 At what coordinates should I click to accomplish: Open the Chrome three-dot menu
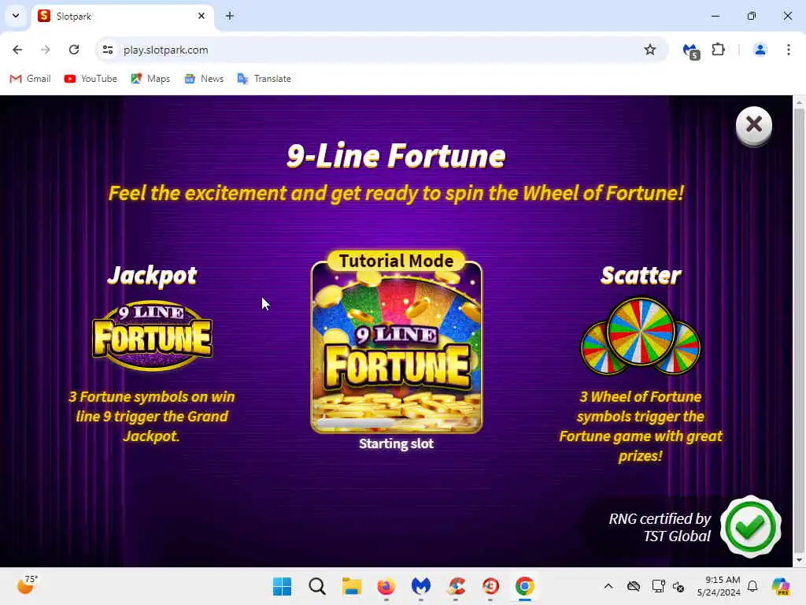[x=788, y=50]
